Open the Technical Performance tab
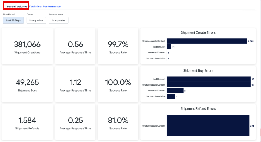The image size is (261, 142). tap(45, 7)
